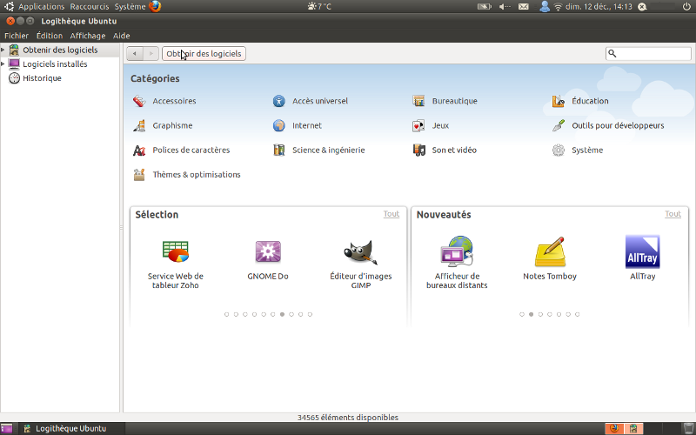Screen dimensions: 696x435
Task: Open the Raccourcis panel menu
Action: (x=90, y=6)
